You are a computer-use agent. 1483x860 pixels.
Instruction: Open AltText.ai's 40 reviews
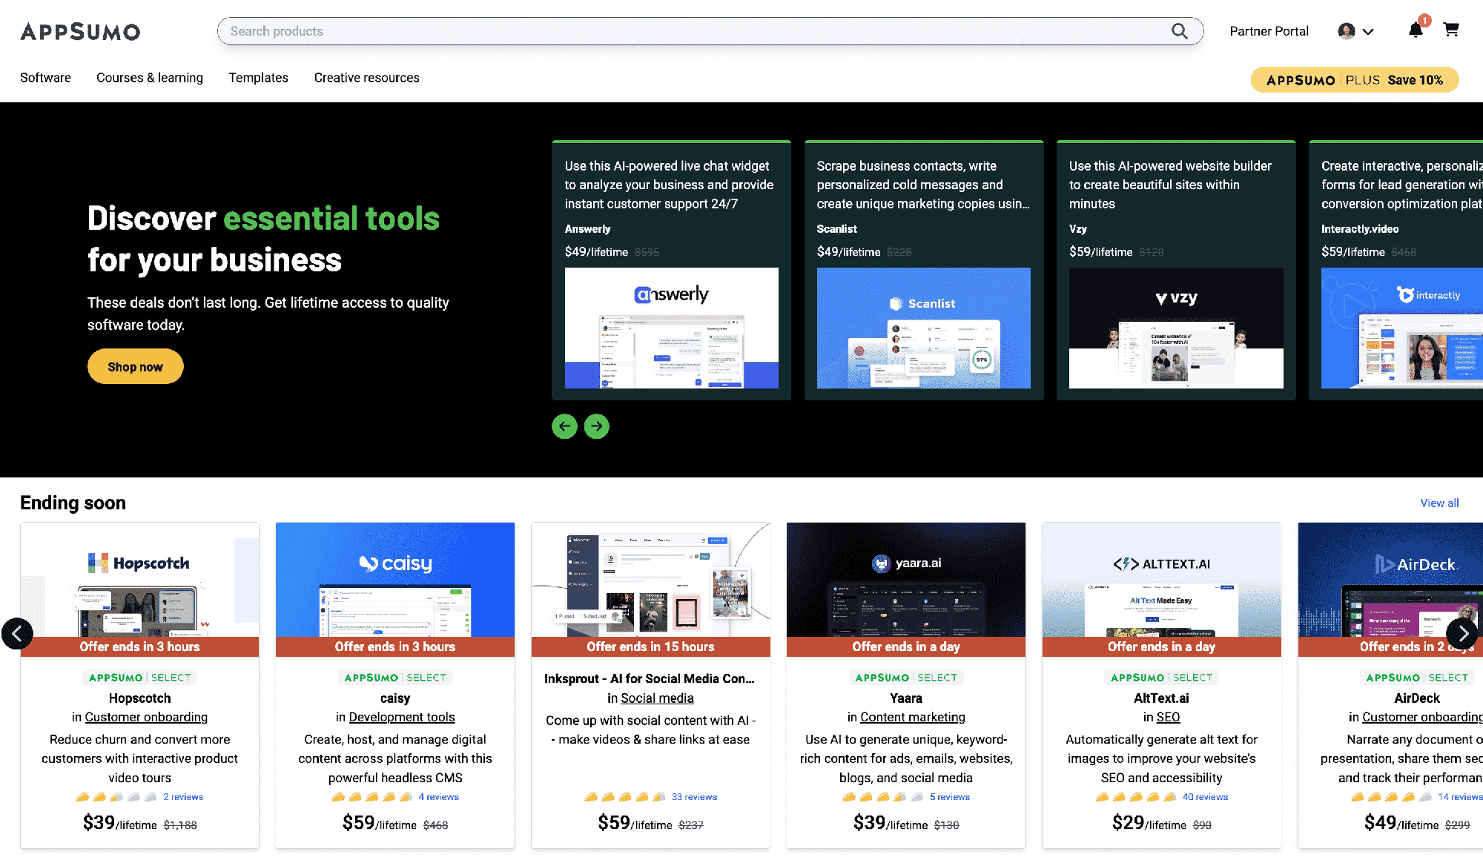1205,797
